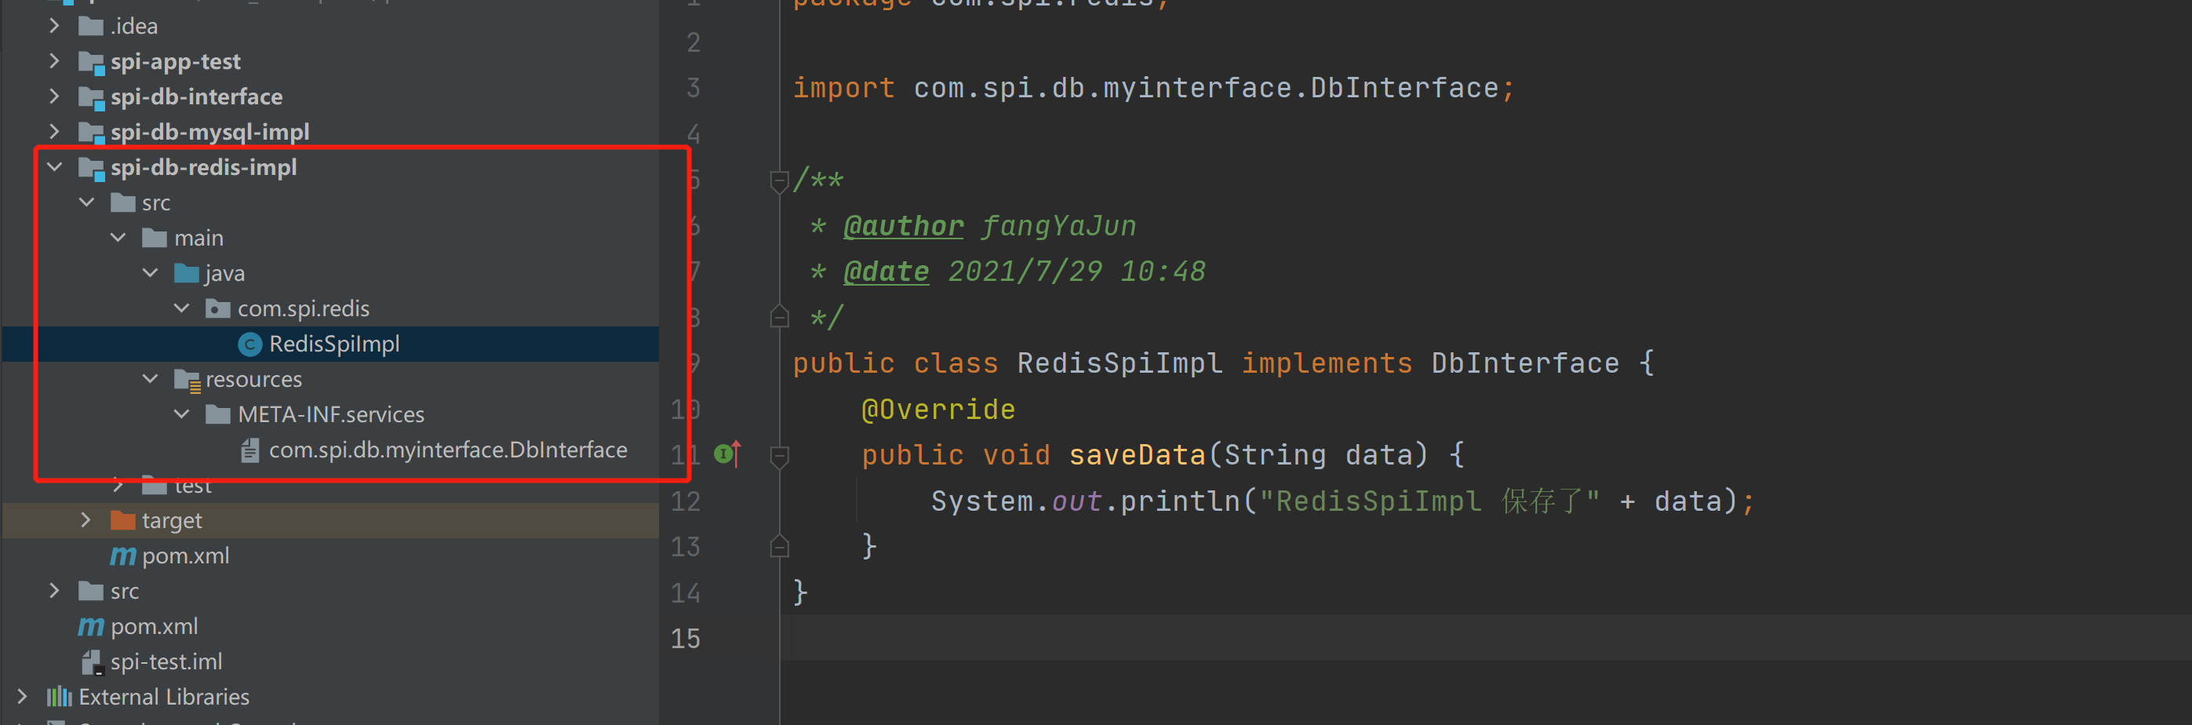
Task: Click line number 12 in the gutter
Action: pyautogui.click(x=685, y=501)
